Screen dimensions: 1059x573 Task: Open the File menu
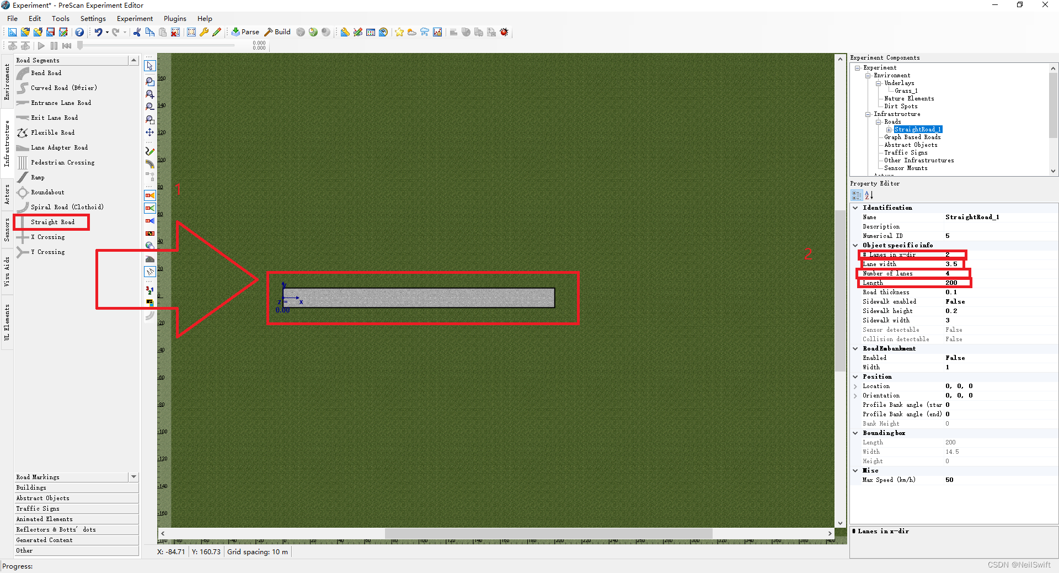click(x=12, y=18)
